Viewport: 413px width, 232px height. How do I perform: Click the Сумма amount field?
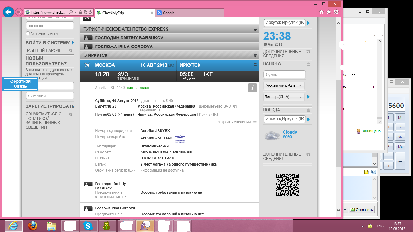[285, 75]
